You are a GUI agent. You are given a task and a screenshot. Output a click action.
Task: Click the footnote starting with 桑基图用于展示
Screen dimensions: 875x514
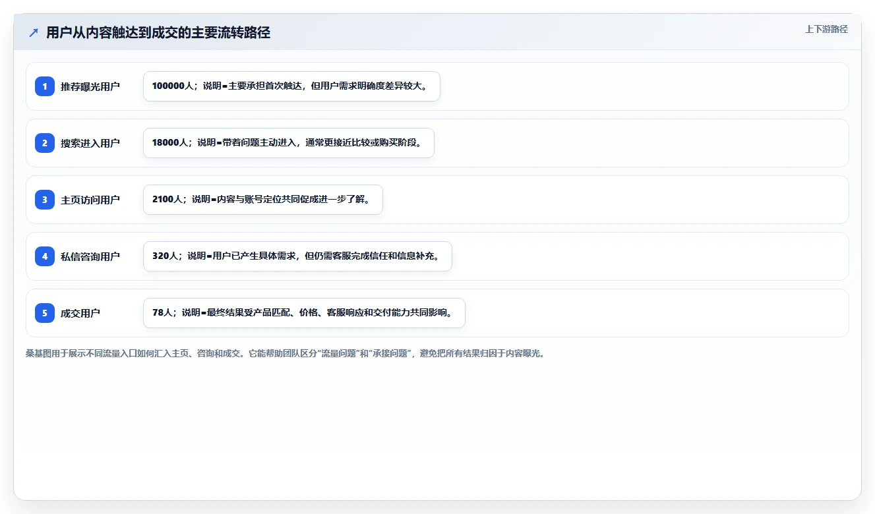285,353
